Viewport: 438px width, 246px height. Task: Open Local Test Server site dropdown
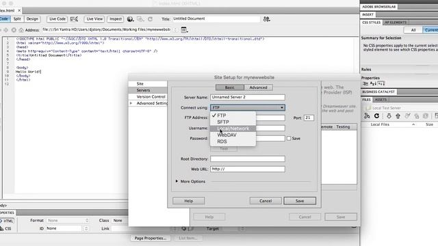[401, 108]
